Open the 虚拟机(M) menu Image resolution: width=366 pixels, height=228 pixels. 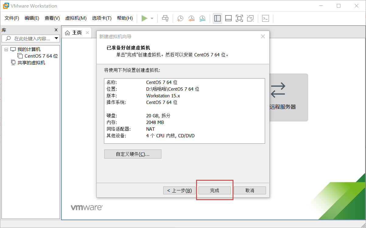coord(76,18)
